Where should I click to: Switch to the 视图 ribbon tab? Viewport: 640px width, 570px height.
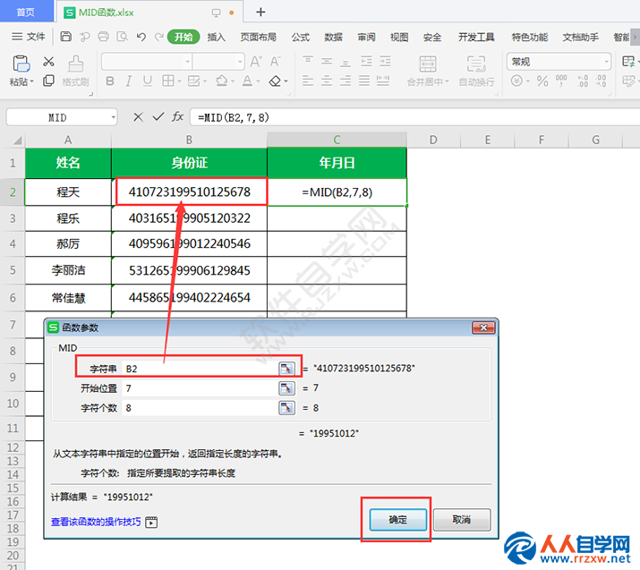click(399, 37)
